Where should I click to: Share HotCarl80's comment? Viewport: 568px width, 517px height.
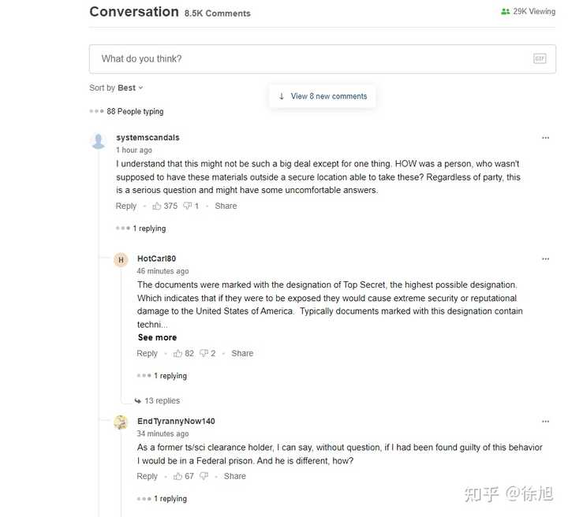point(242,354)
